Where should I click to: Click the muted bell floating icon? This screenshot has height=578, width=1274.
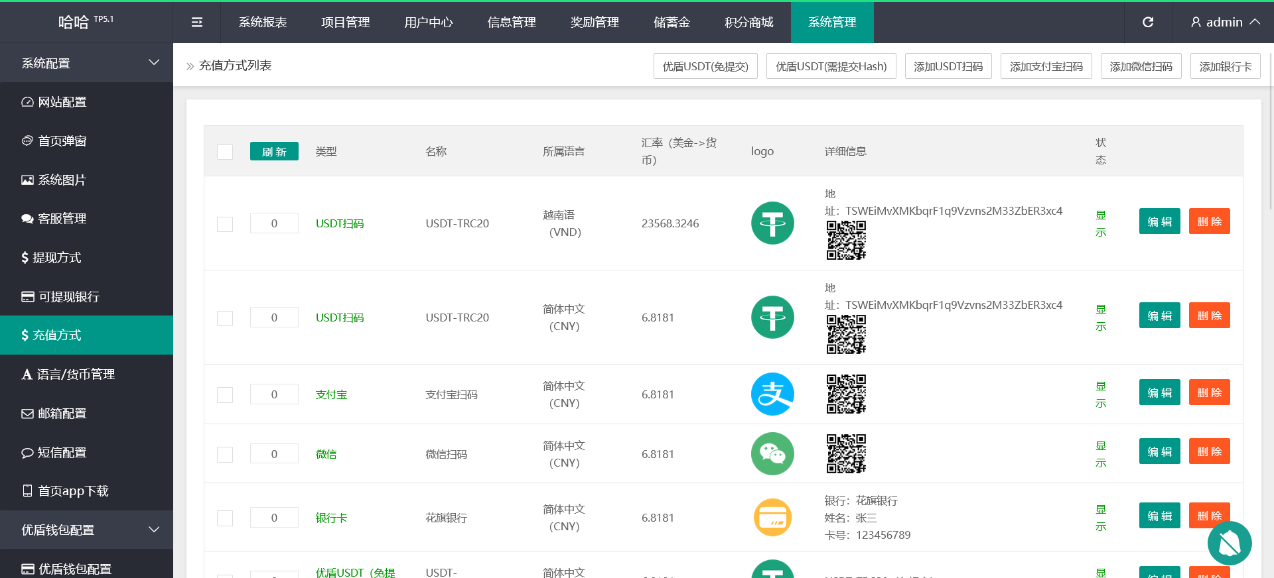coord(1229,544)
